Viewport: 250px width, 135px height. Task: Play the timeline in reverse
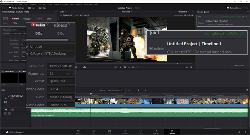[x=120, y=67]
